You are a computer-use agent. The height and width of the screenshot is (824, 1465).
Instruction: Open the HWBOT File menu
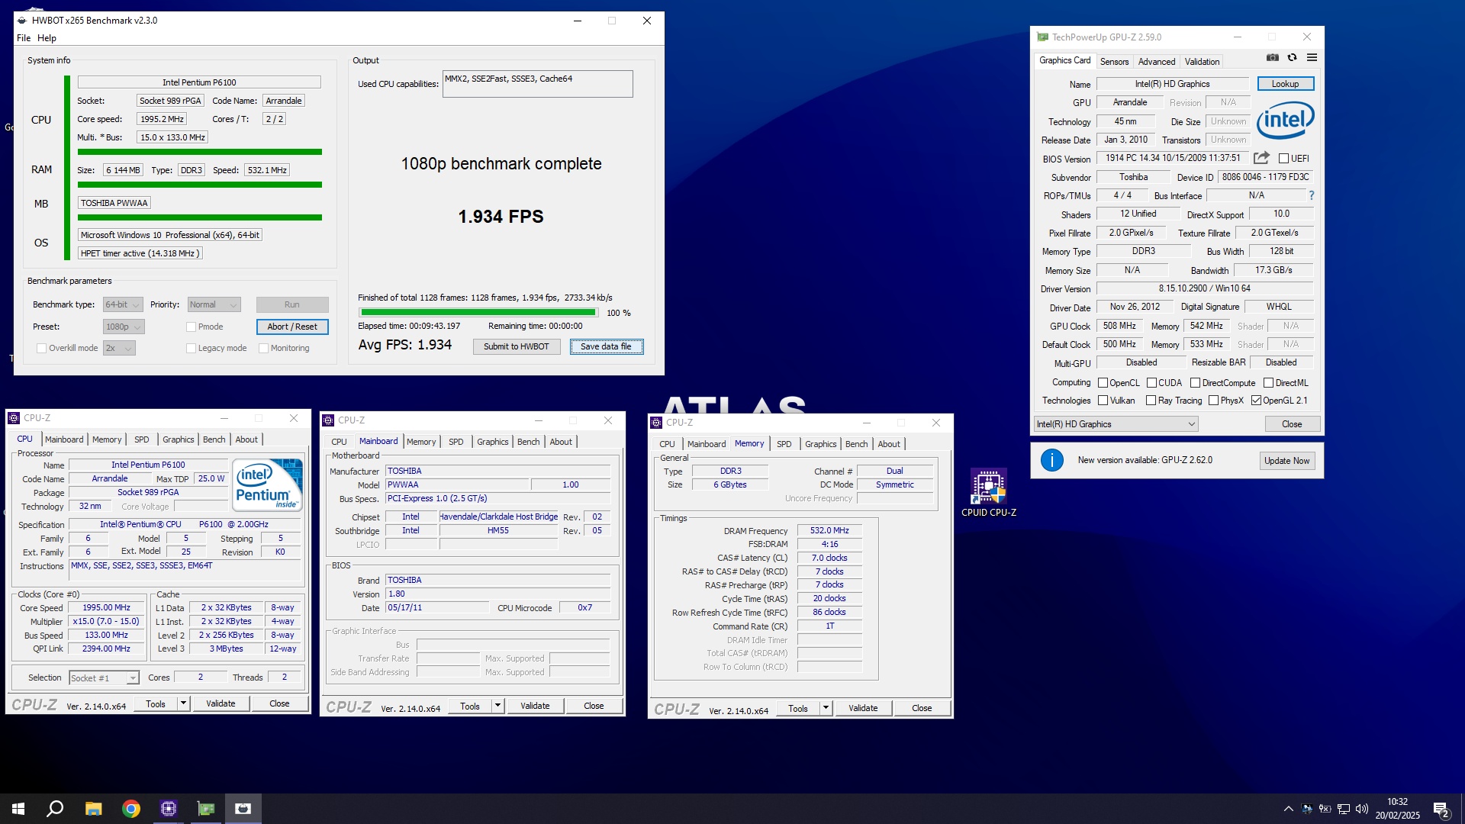point(24,38)
